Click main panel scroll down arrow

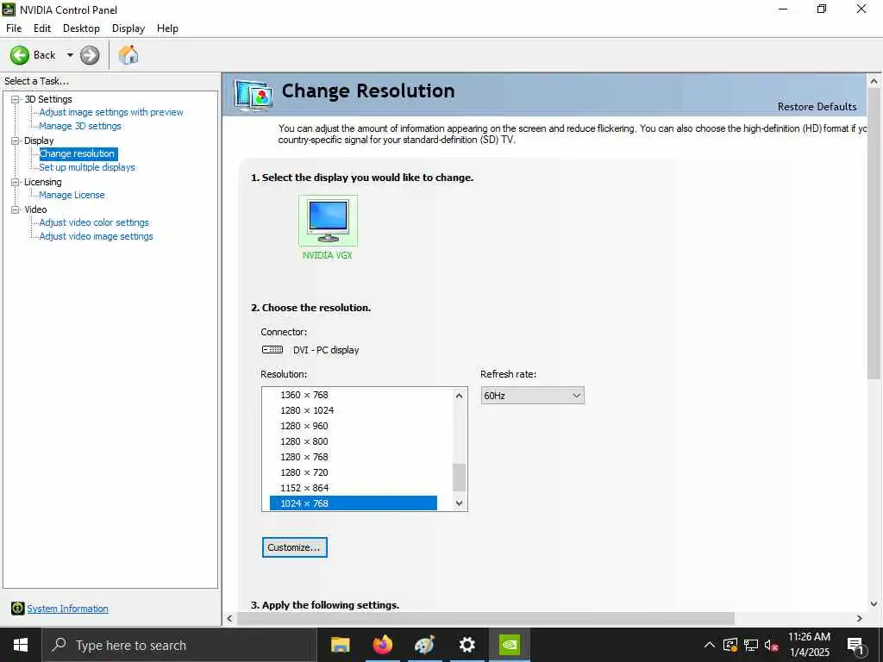click(x=874, y=604)
